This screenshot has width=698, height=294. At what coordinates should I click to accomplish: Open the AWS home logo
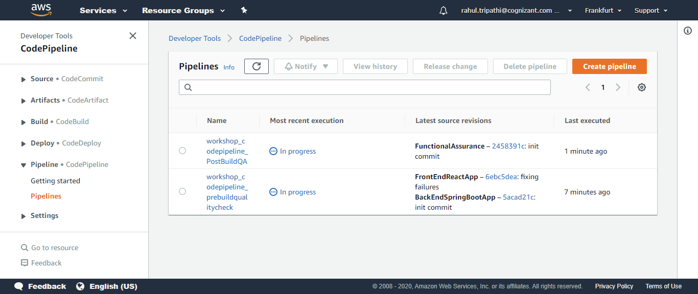tap(41, 10)
